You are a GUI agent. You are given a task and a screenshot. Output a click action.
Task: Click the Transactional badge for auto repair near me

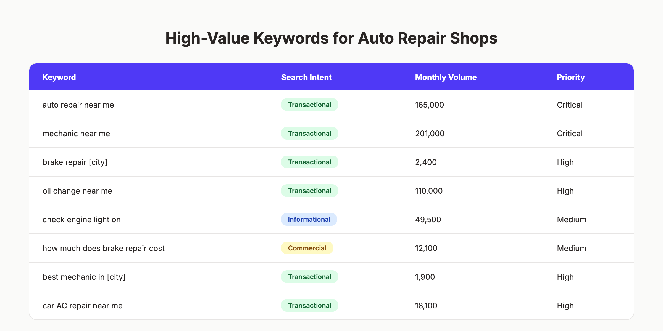point(309,105)
